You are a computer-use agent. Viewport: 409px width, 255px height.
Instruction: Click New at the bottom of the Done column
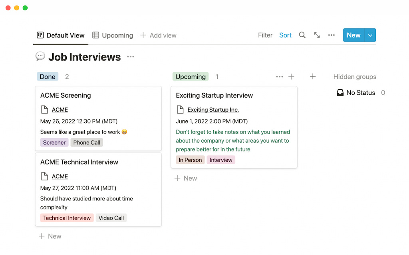[x=50, y=236]
